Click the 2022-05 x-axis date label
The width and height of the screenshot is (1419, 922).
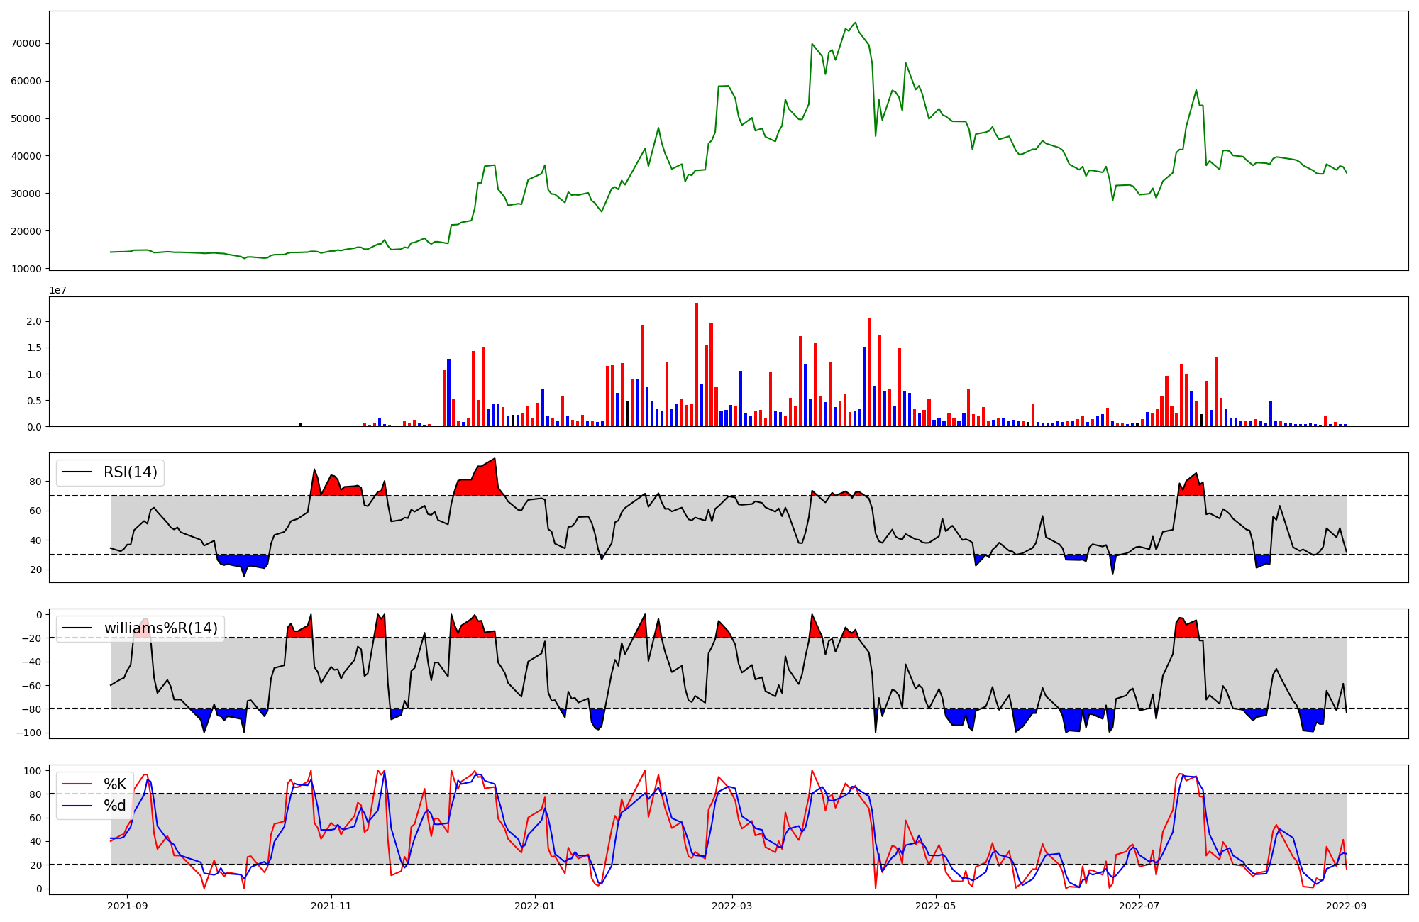coord(935,906)
